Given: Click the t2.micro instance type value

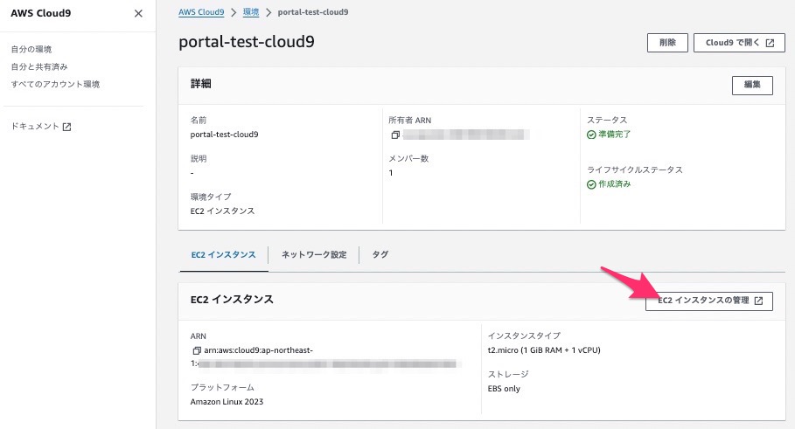Looking at the screenshot, I should [x=543, y=350].
